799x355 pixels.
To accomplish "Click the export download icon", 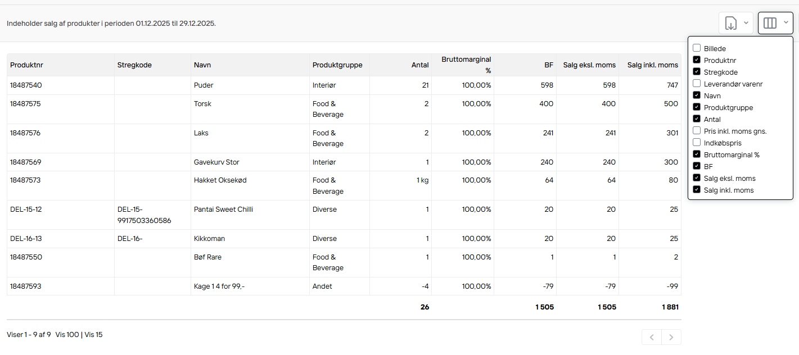I will pyautogui.click(x=730, y=23).
